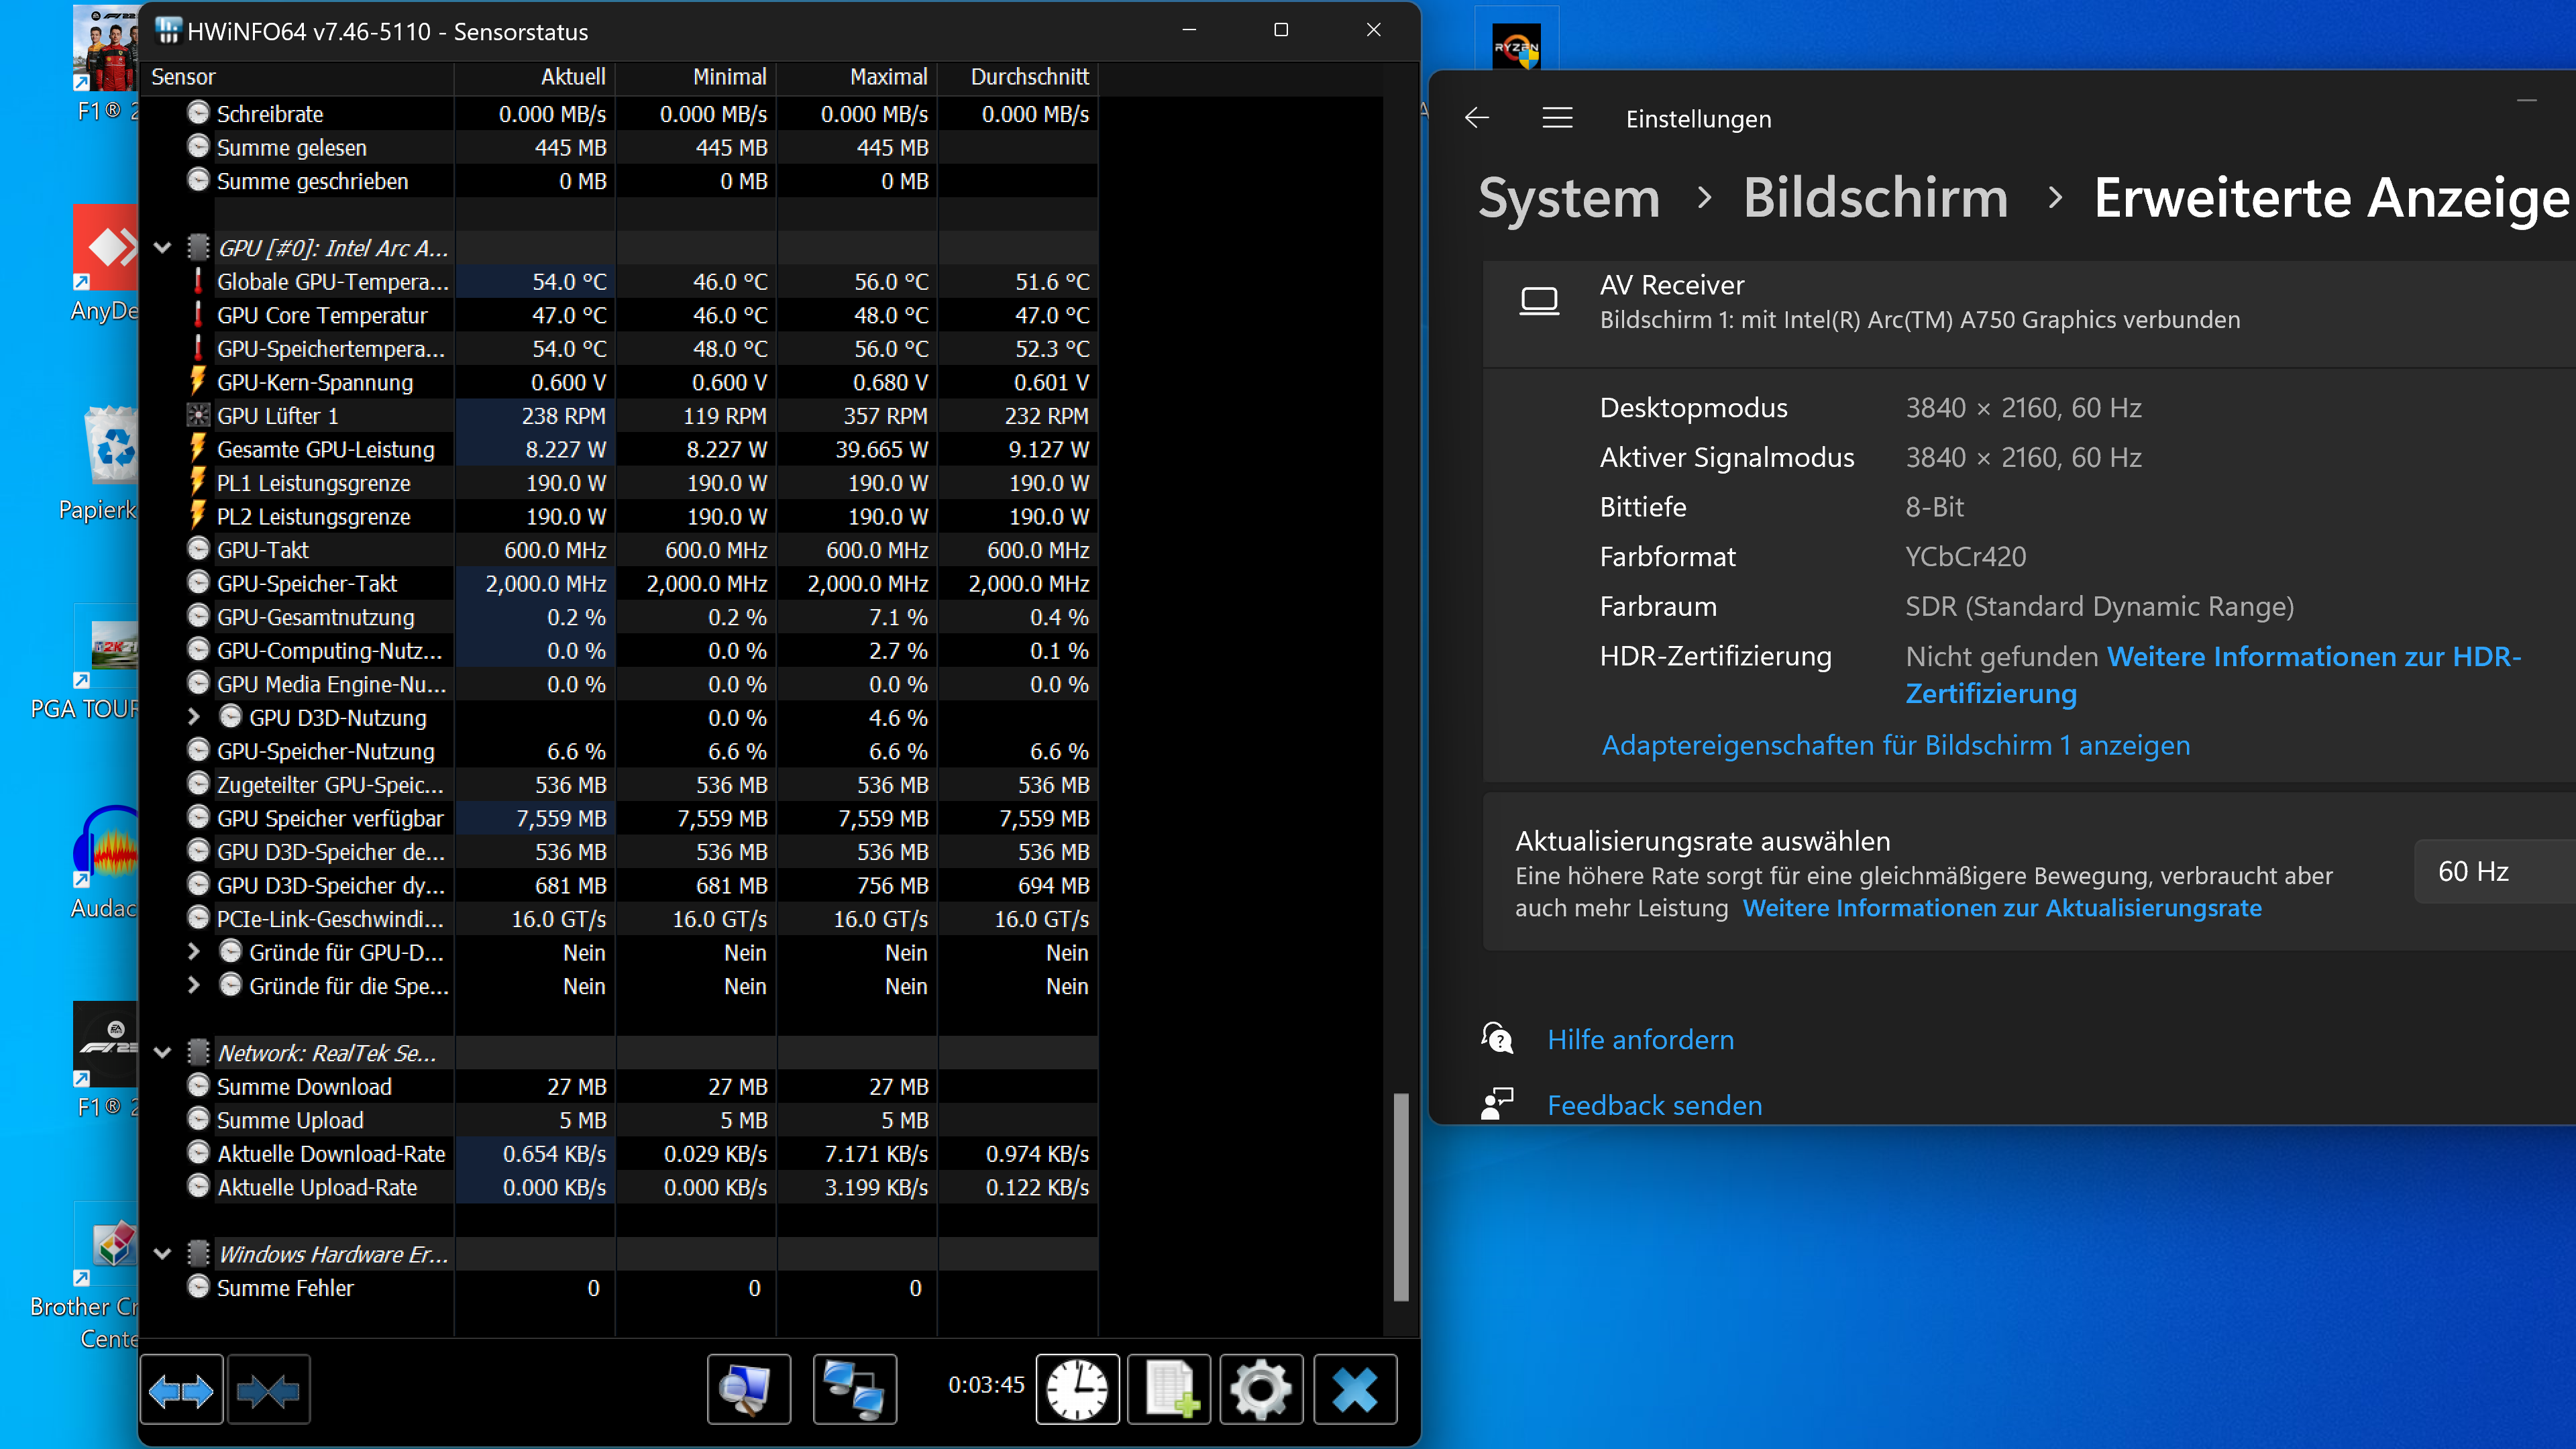Open the sensor search magnifier icon
2576x1449 pixels.
point(748,1390)
